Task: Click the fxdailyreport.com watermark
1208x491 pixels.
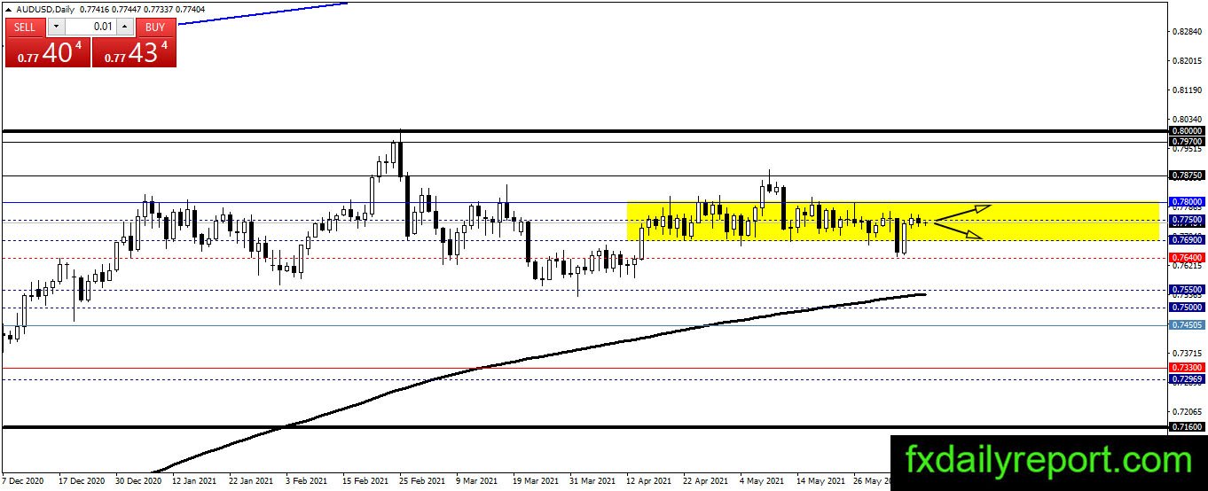Action: (x=1049, y=461)
